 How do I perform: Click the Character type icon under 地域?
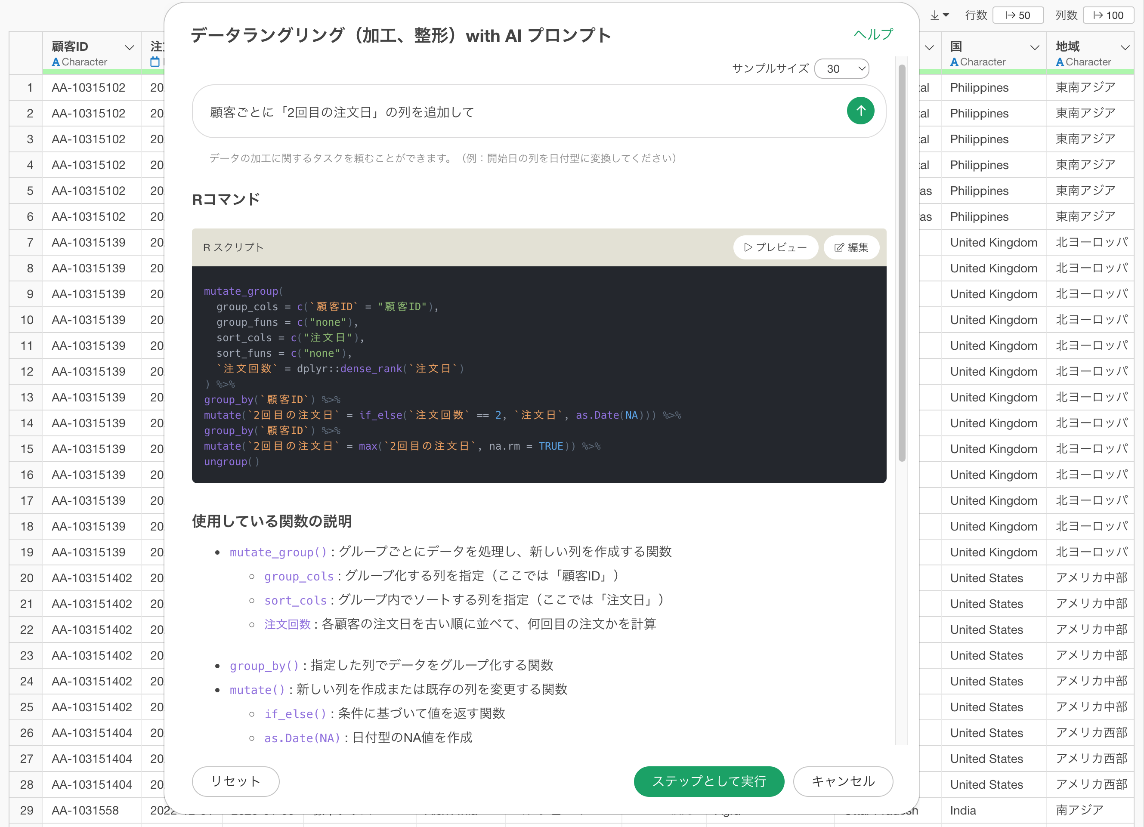1060,62
